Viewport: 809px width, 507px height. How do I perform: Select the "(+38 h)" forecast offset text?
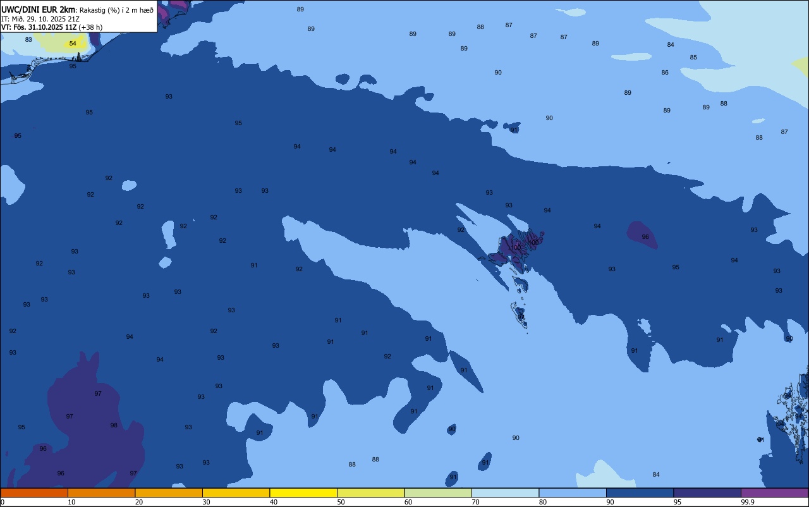coord(90,27)
